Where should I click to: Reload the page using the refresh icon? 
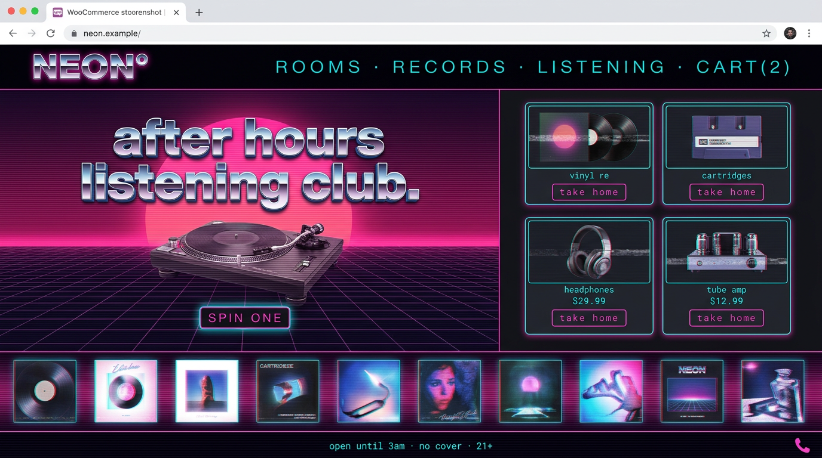(51, 33)
